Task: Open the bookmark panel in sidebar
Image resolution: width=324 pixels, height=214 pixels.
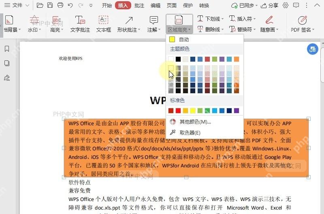Action: tap(7, 49)
